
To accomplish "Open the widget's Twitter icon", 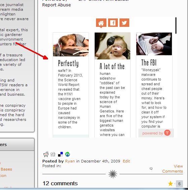I will (x=124, y=22).
